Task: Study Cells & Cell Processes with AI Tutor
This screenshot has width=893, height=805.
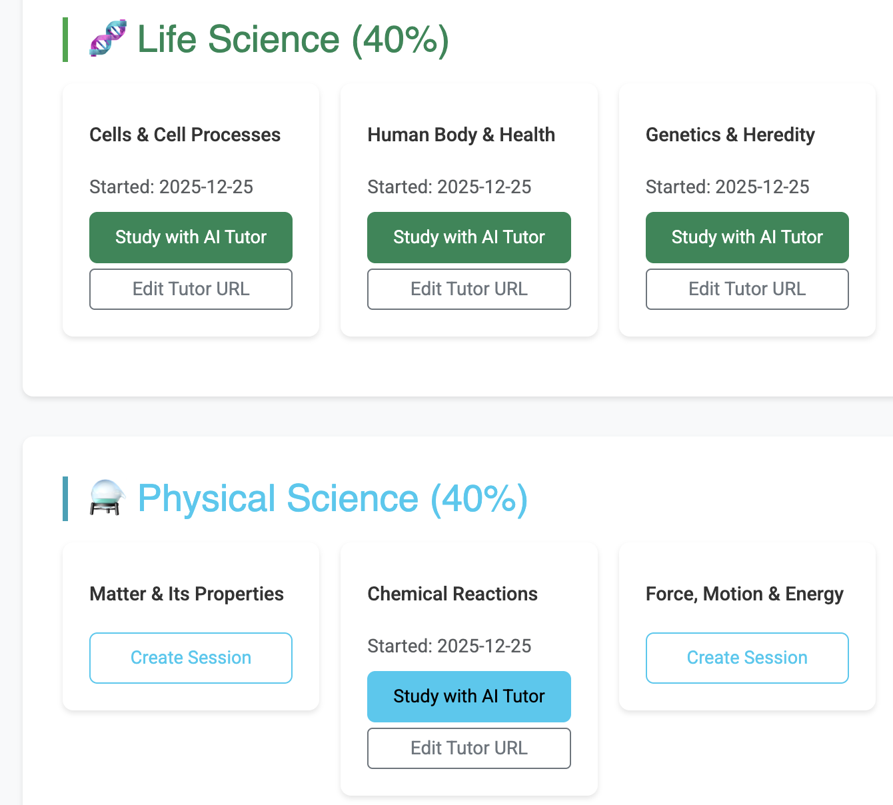Action: click(x=191, y=237)
